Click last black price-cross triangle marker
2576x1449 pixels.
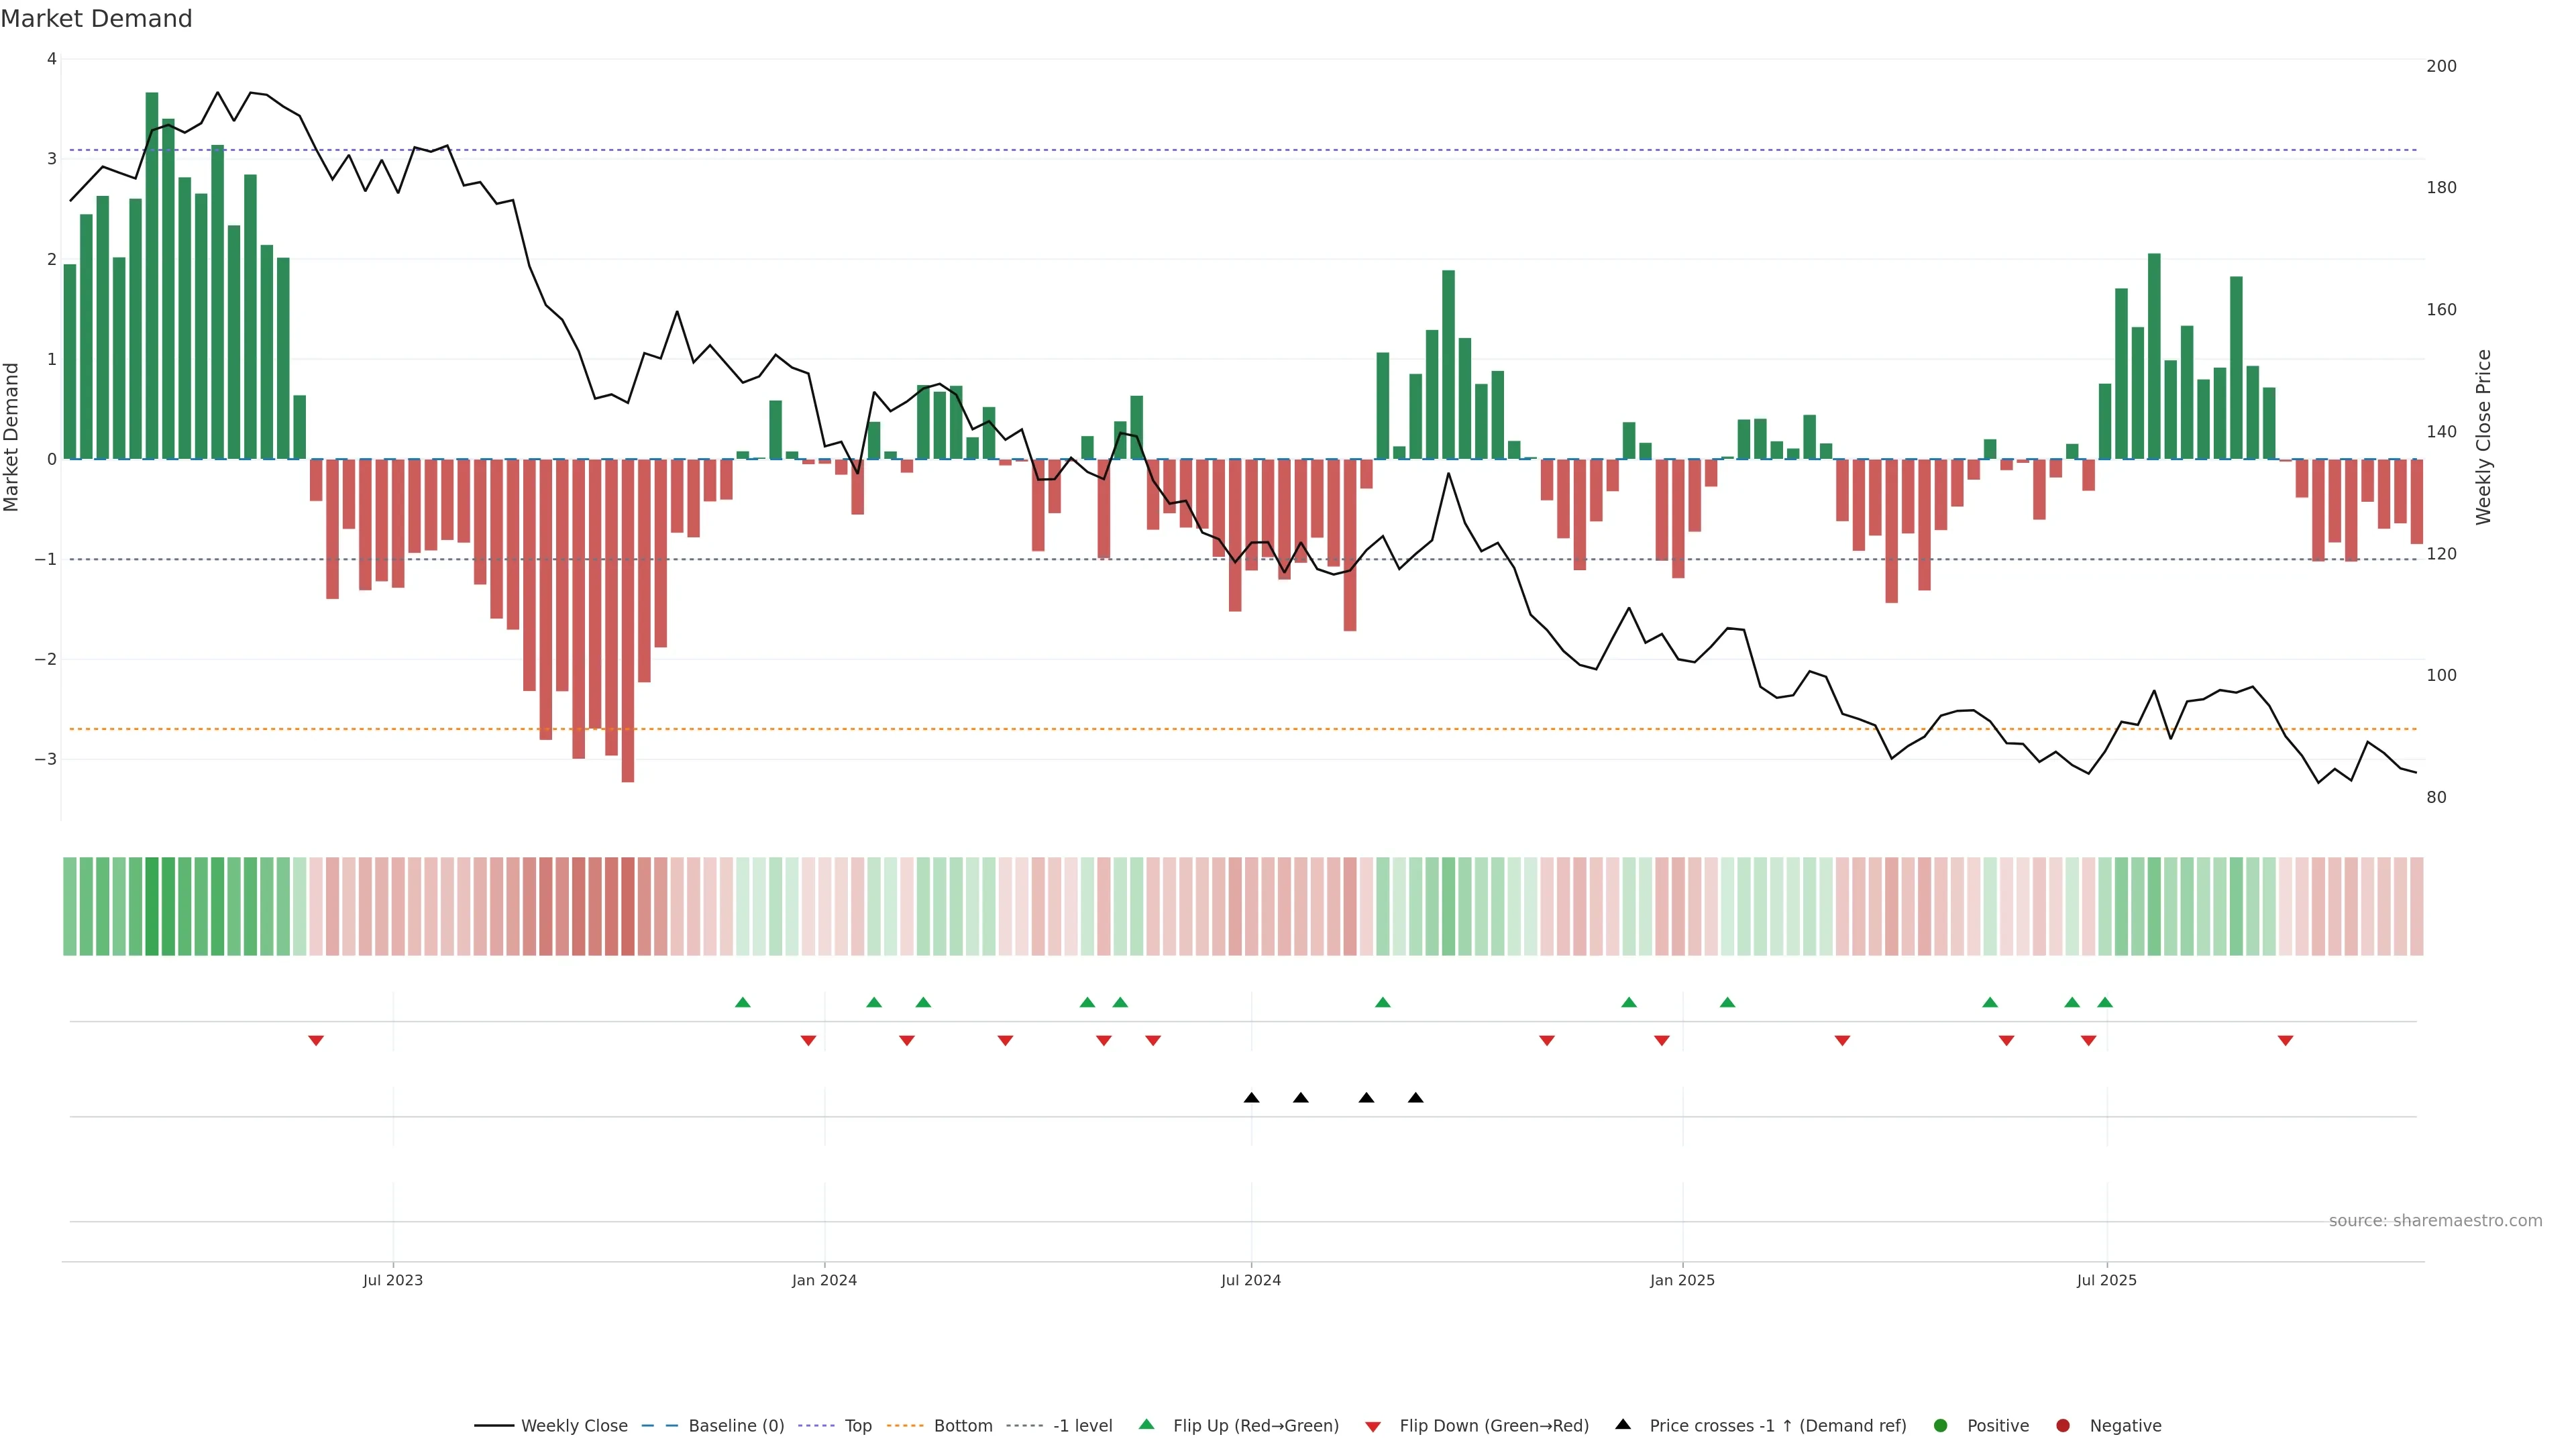[x=1415, y=1098]
